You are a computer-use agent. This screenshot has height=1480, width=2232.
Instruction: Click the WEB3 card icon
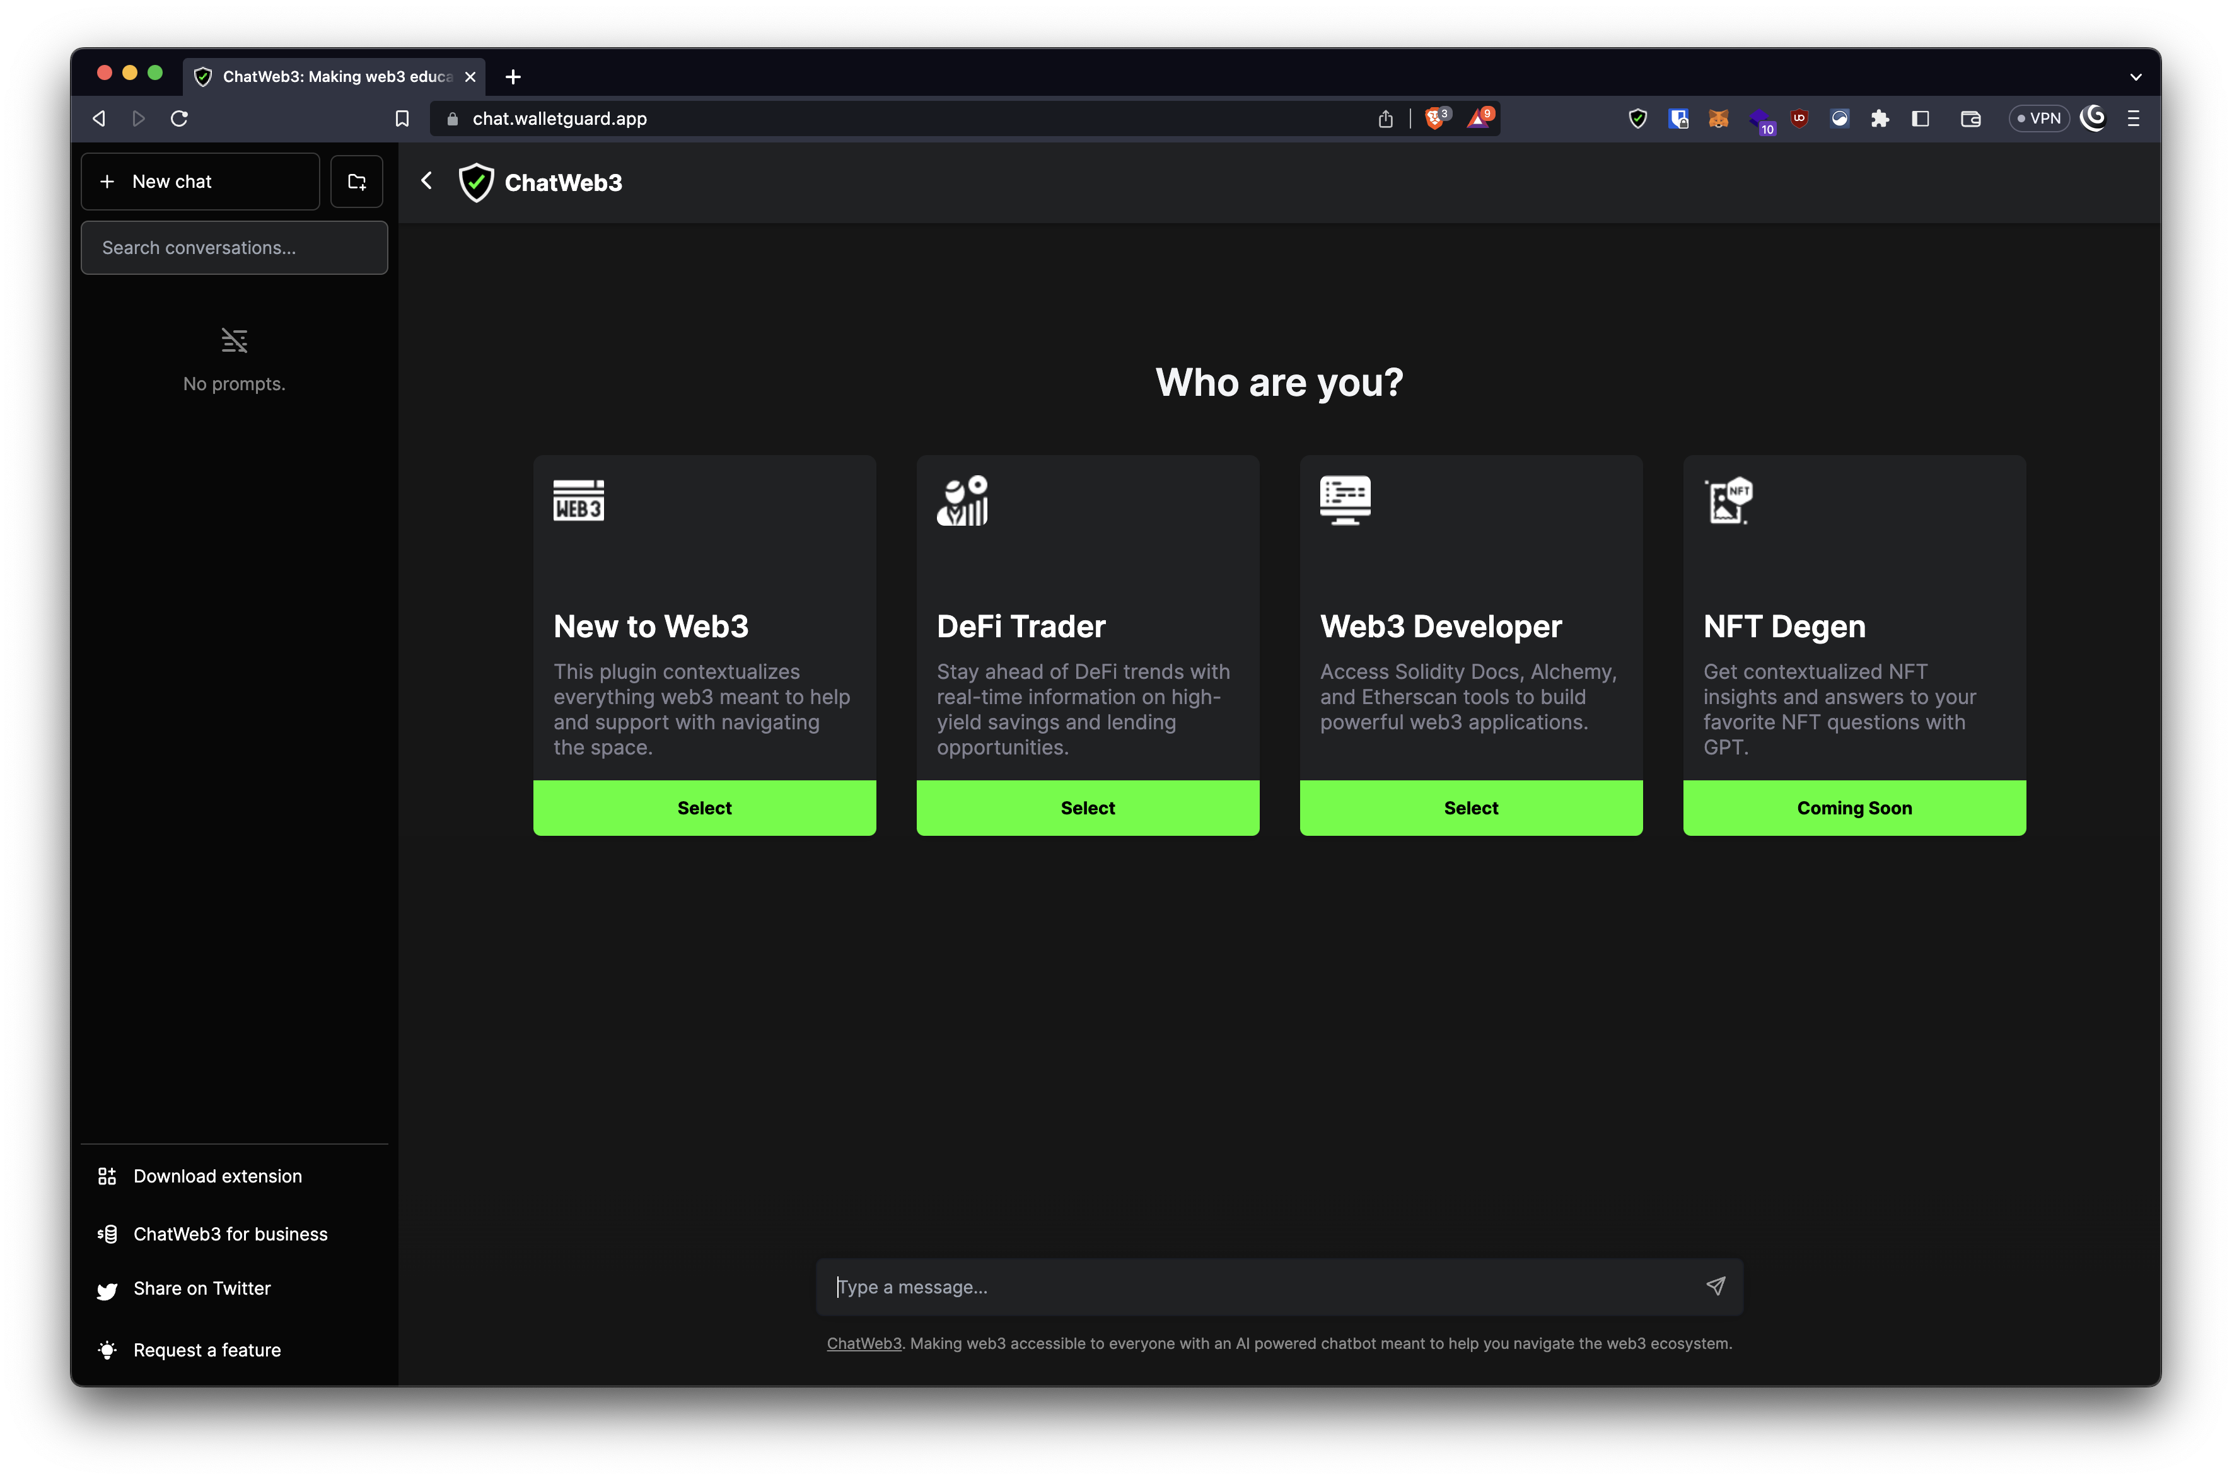pos(579,500)
